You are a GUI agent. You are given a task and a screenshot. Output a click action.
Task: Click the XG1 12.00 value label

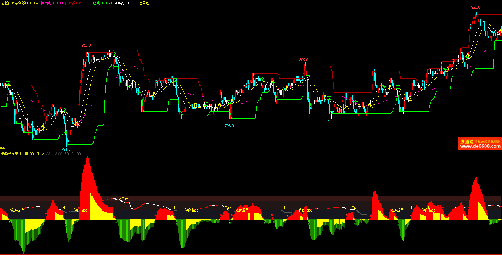point(54,154)
